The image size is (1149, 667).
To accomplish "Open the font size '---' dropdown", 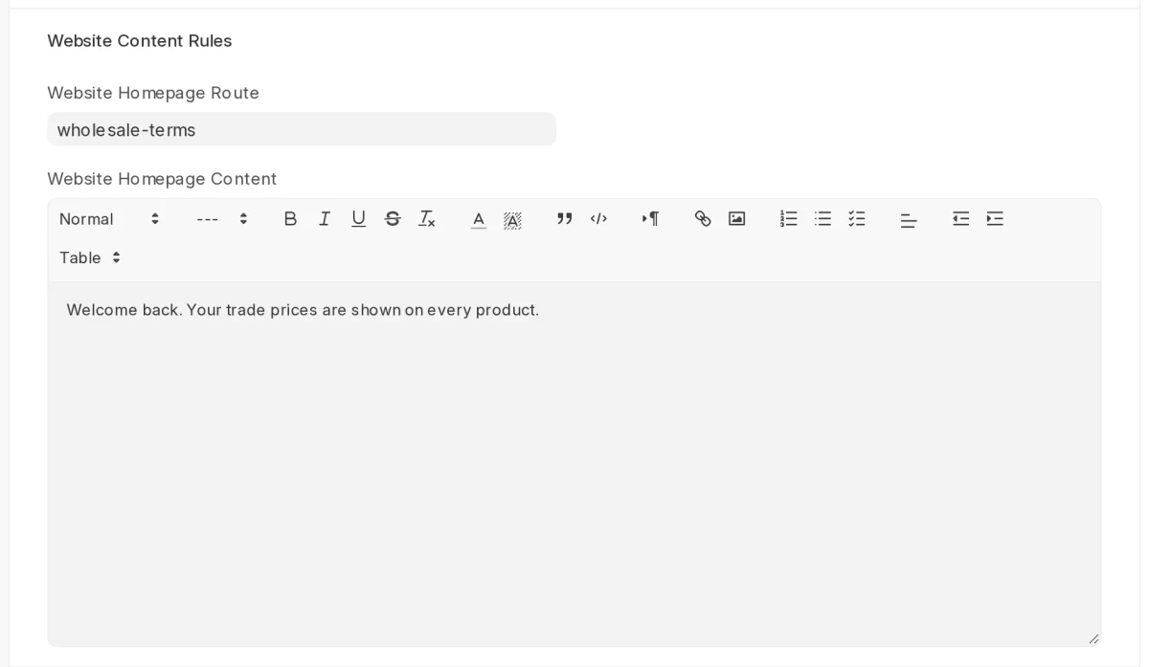I will click(x=223, y=219).
